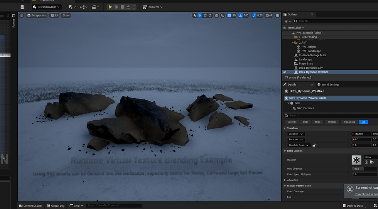
Task: Select the All filter in Details
Action: pos(363,122)
